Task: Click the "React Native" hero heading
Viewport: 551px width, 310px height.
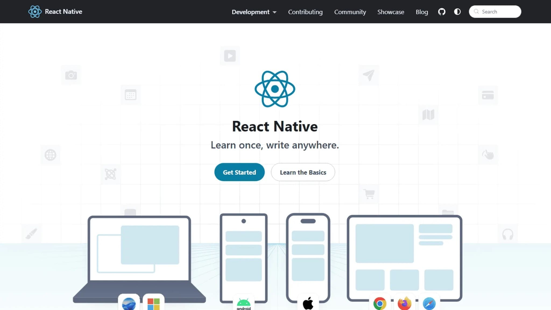Action: 275,126
